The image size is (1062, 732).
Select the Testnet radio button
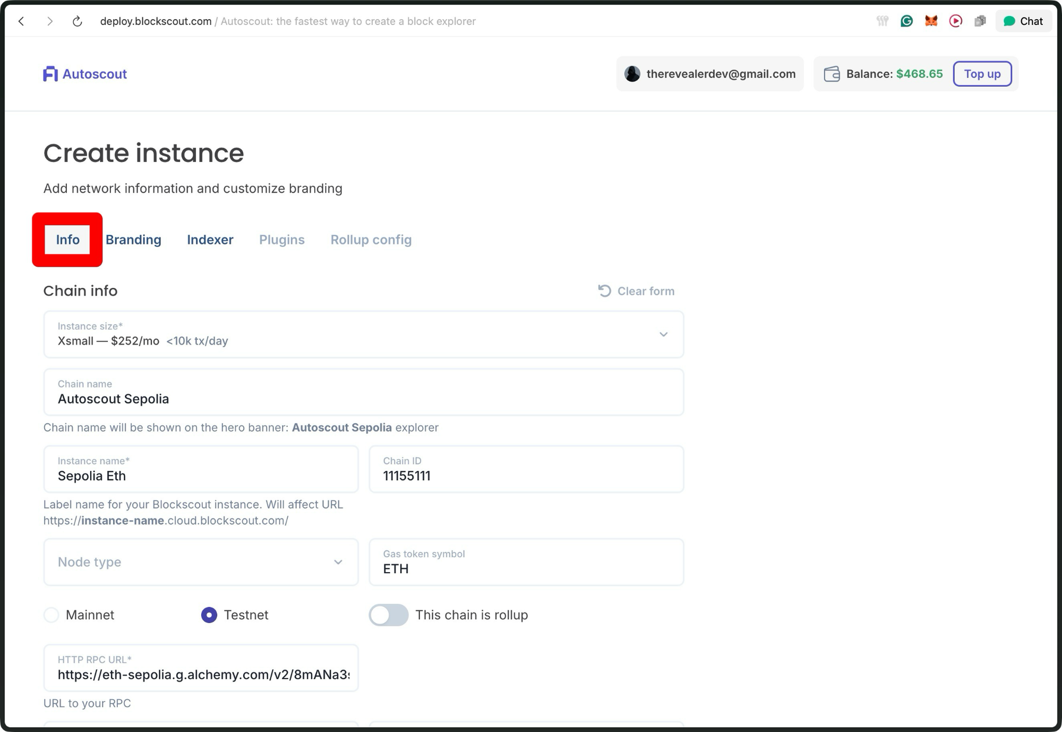(209, 615)
